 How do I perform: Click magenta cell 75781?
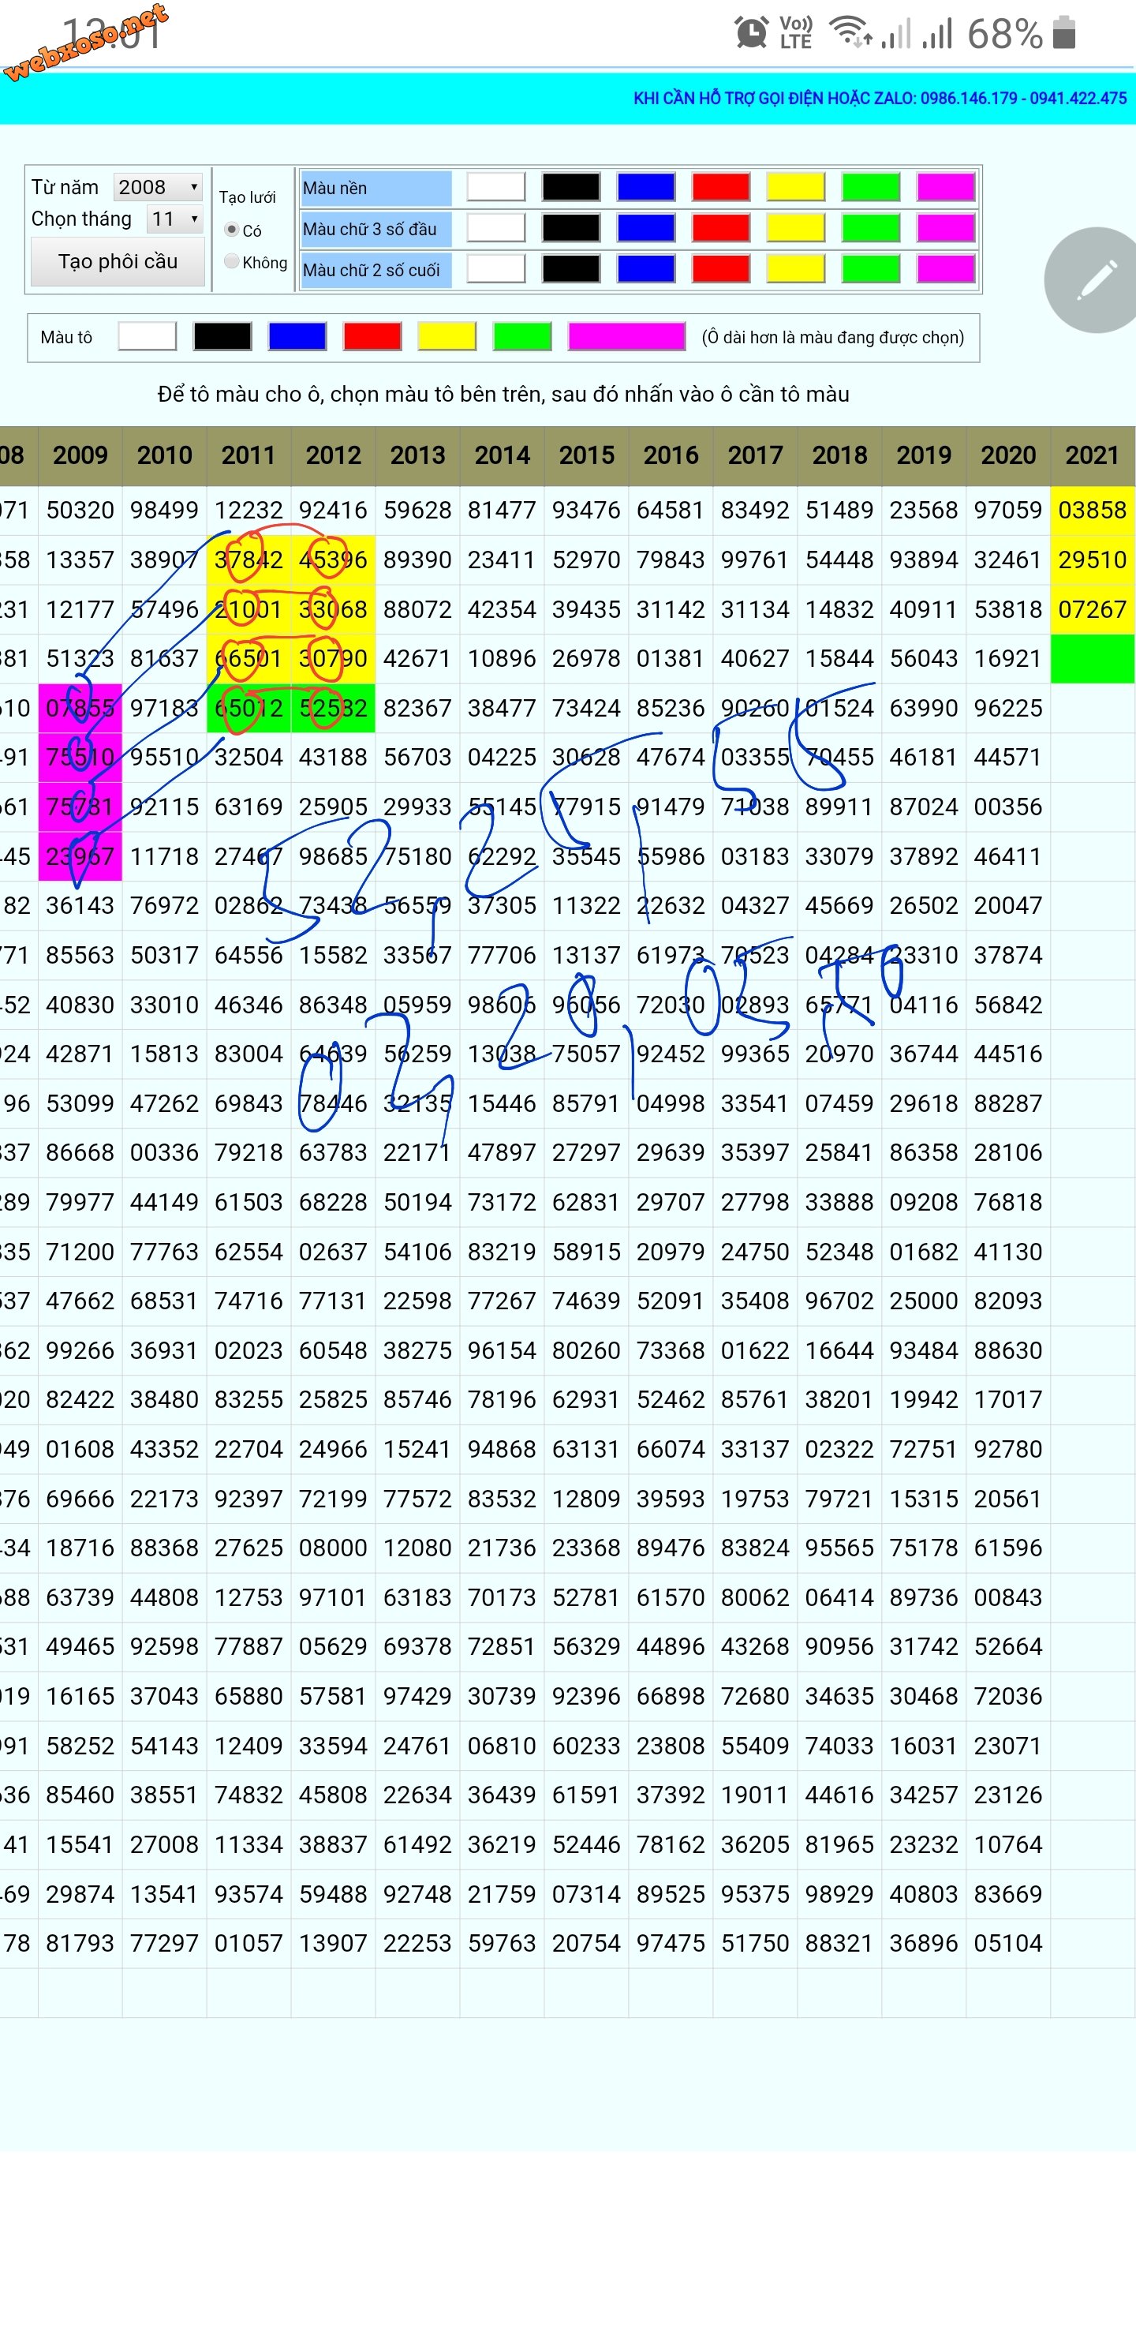[x=80, y=807]
